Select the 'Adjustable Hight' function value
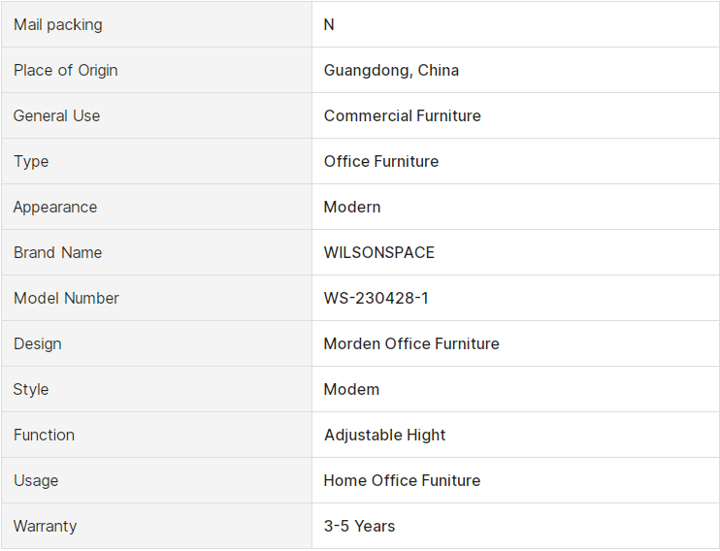The width and height of the screenshot is (720, 551). click(x=384, y=435)
